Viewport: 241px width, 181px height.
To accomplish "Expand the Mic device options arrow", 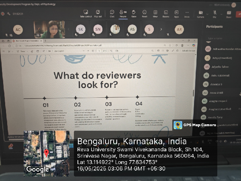I will pos(221,14).
